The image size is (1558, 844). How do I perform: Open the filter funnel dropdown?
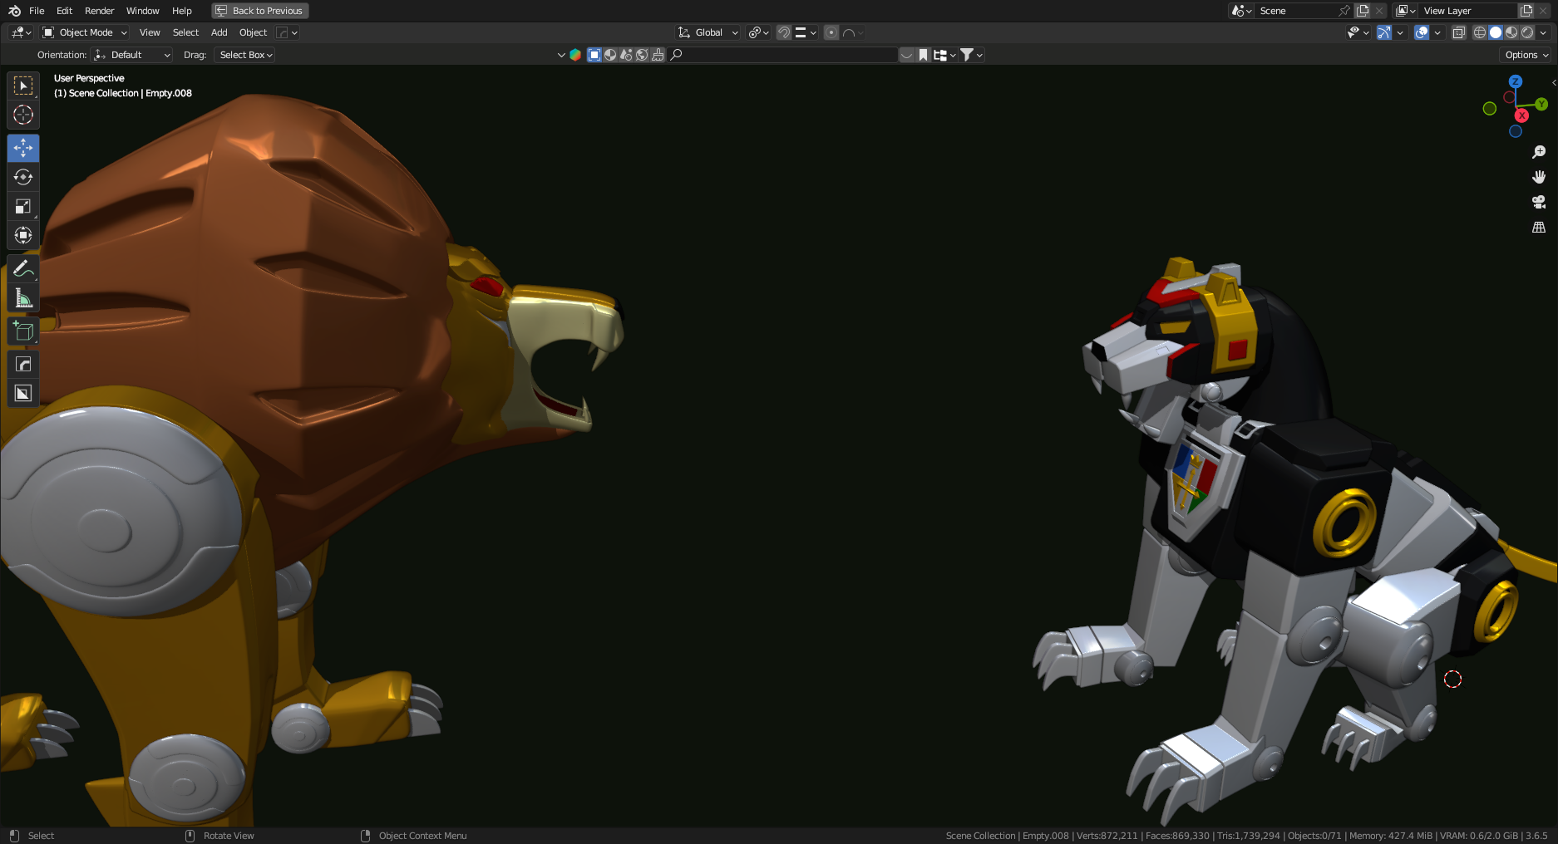tap(971, 55)
